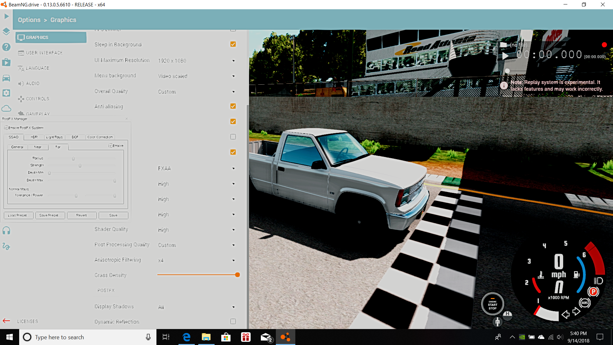Image resolution: width=613 pixels, height=345 pixels.
Task: Click the headphones icon in sidebar
Action: pyautogui.click(x=6, y=230)
